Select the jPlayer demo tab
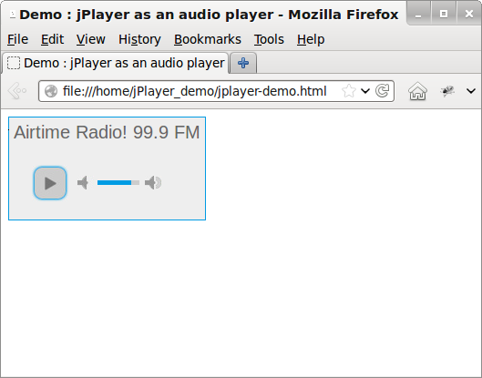This screenshot has width=482, height=378. click(116, 64)
